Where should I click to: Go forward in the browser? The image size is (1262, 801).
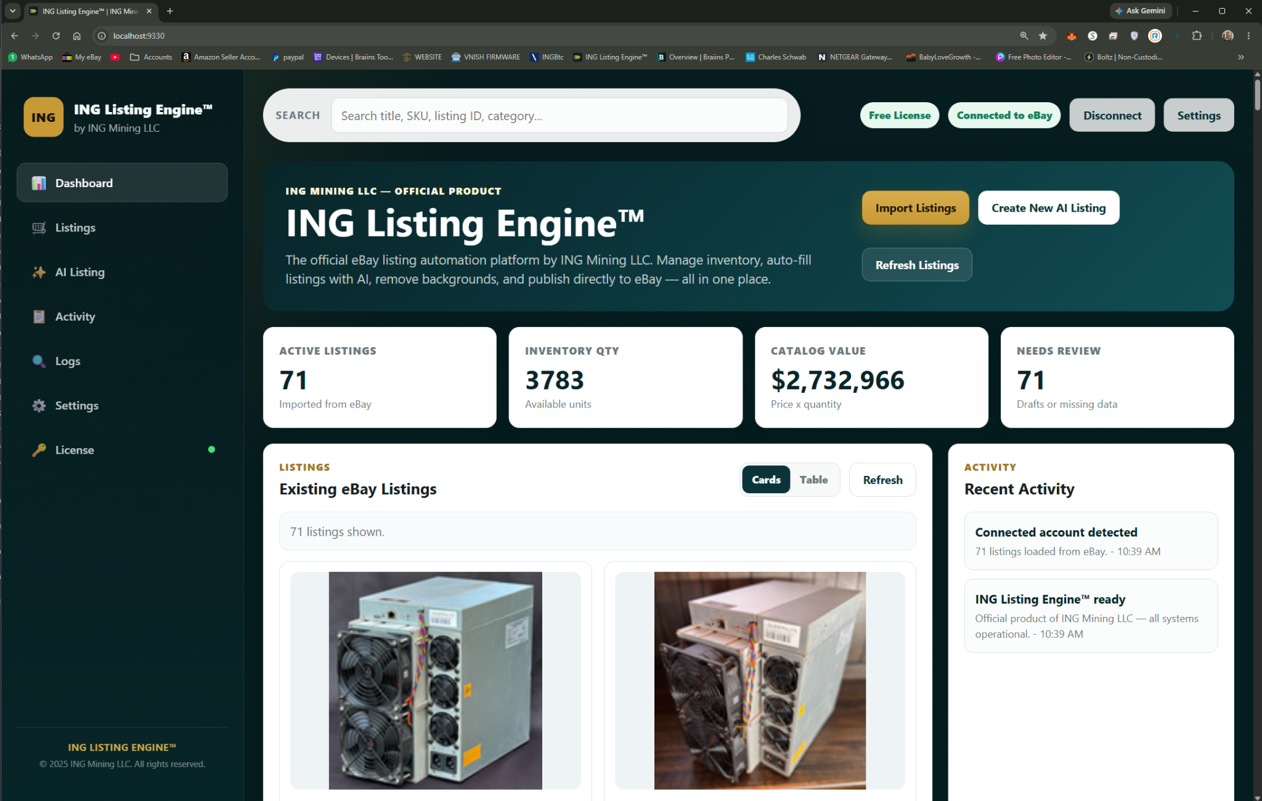(35, 36)
